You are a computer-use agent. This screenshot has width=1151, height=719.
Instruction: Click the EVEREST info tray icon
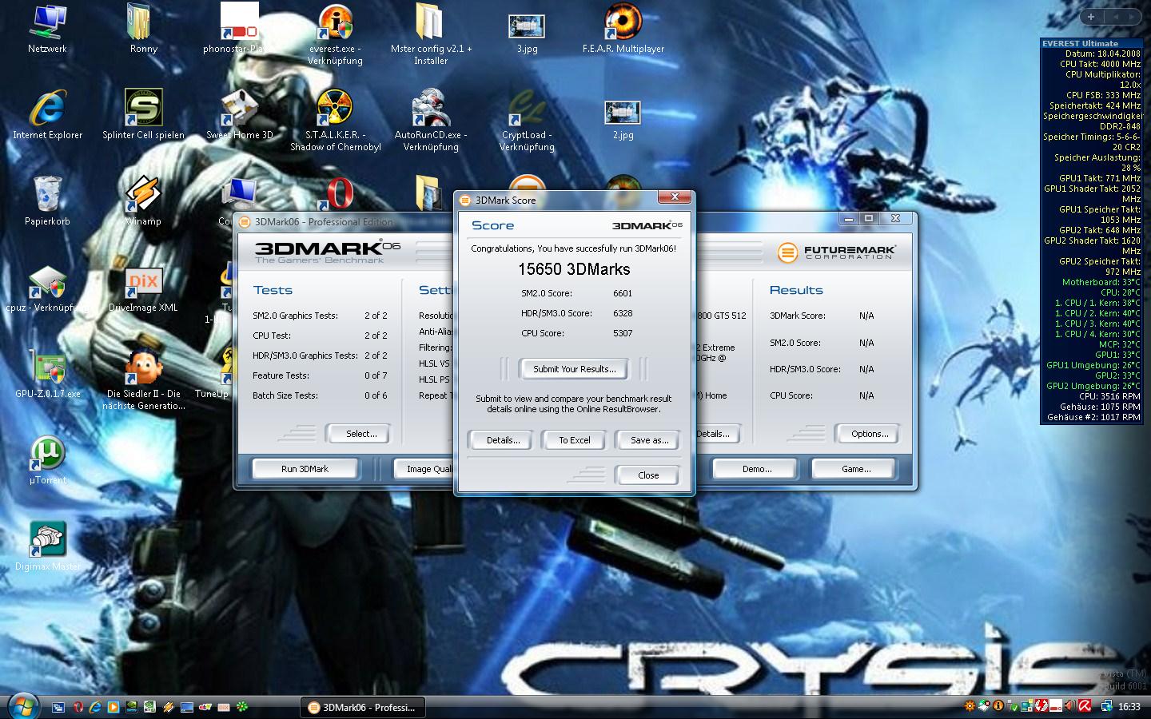998,706
